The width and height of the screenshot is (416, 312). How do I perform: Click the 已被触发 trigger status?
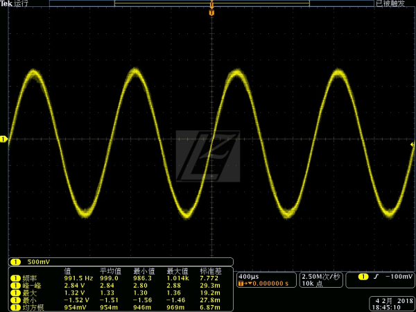click(x=390, y=3)
